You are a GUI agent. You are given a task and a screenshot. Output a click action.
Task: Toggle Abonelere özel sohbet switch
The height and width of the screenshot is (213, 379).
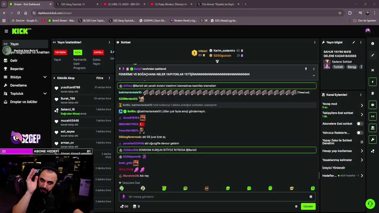pos(359,124)
